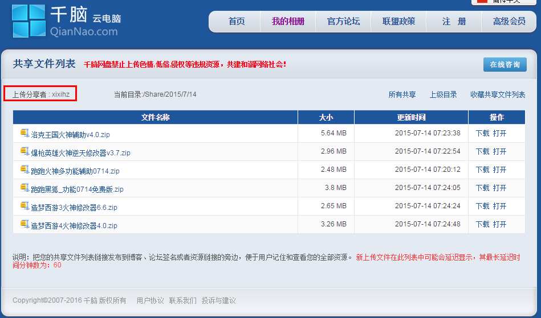Click 下载 for 跑跑火神多功能辅助0714.zip

pos(482,170)
